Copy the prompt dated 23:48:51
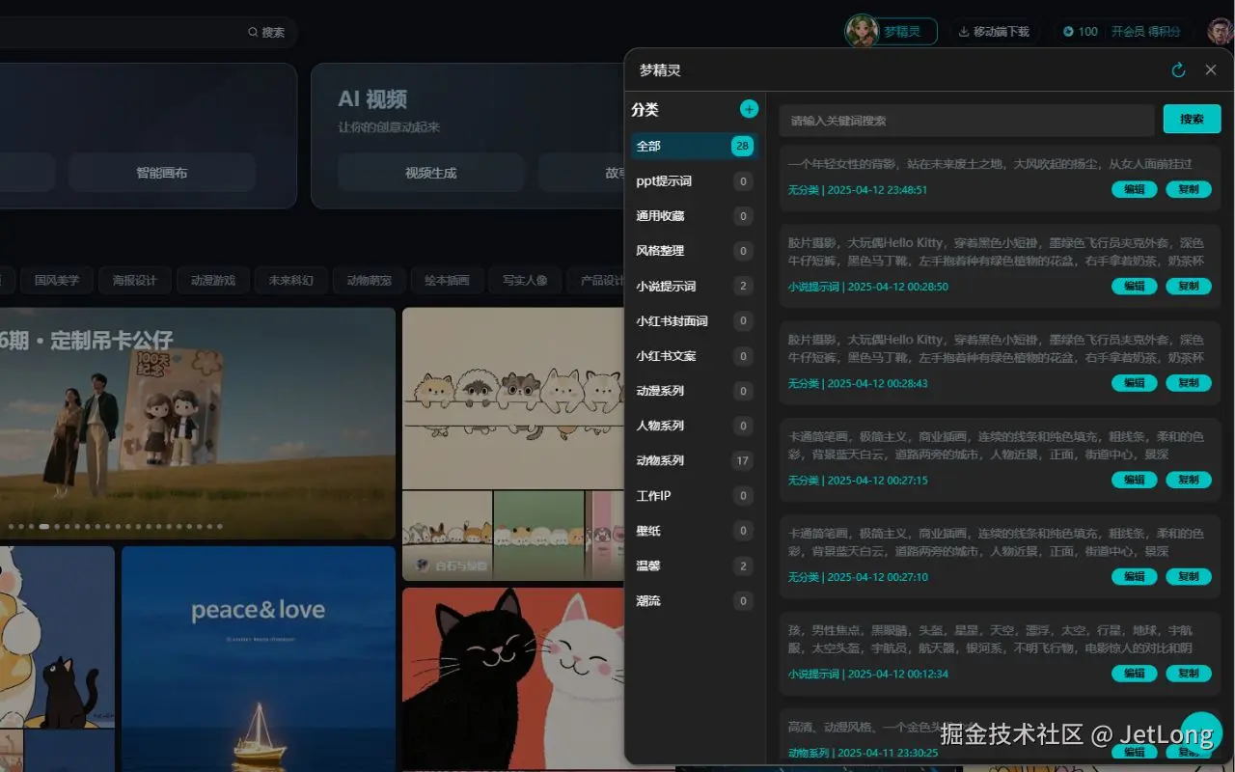1235x772 pixels. [x=1189, y=190]
